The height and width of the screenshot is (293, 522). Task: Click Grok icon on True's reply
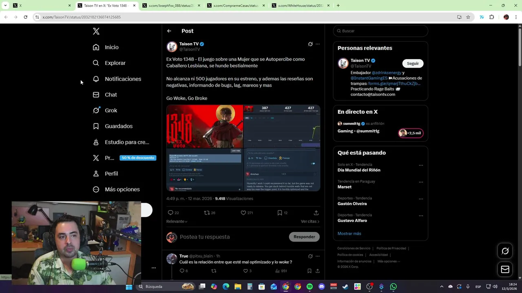click(x=310, y=256)
